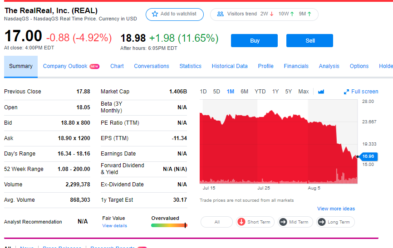Click the blue Sell button
Viewport: 393px width, 248px height.
310,41
